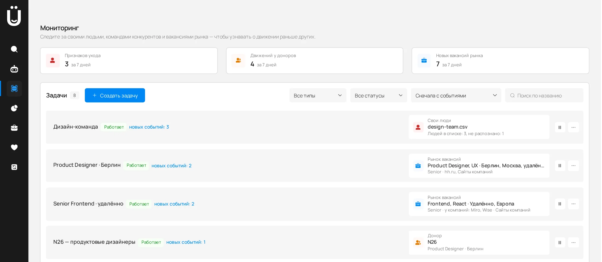Open the robot assistant sidebar icon
Image resolution: width=602 pixels, height=262 pixels.
coord(14,69)
